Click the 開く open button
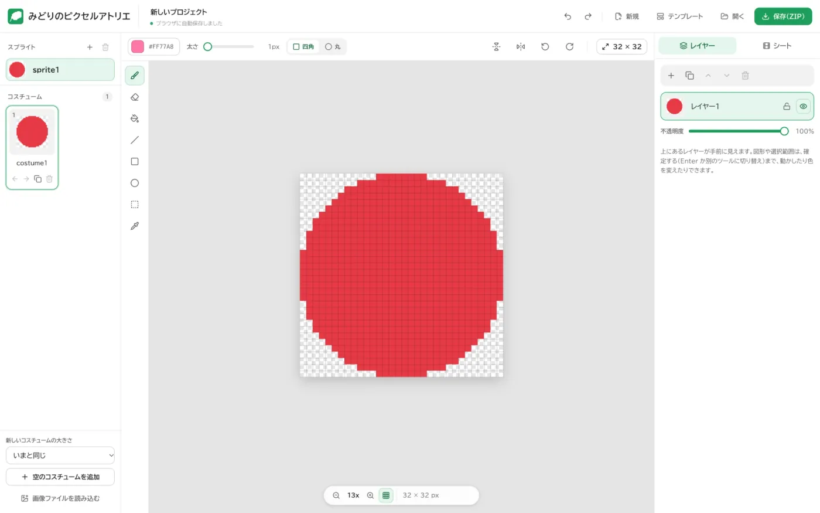Viewport: 820px width, 513px height. pyautogui.click(x=732, y=16)
